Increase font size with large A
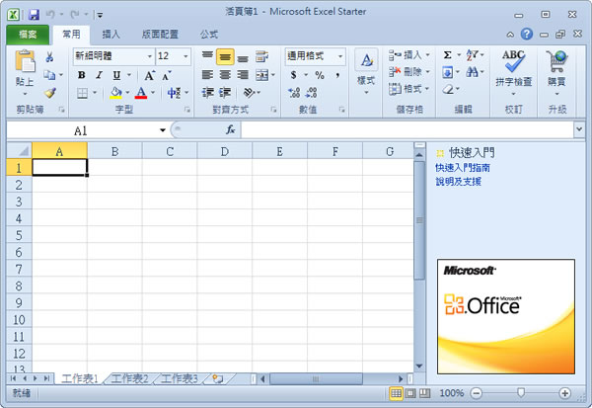592x408 pixels. tap(150, 75)
